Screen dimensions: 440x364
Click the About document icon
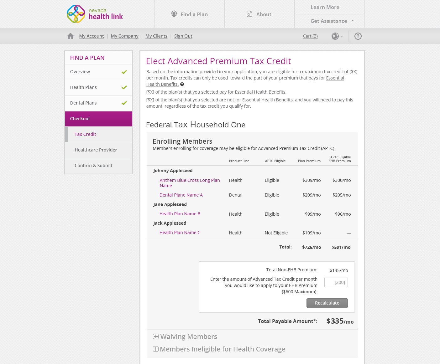point(250,14)
